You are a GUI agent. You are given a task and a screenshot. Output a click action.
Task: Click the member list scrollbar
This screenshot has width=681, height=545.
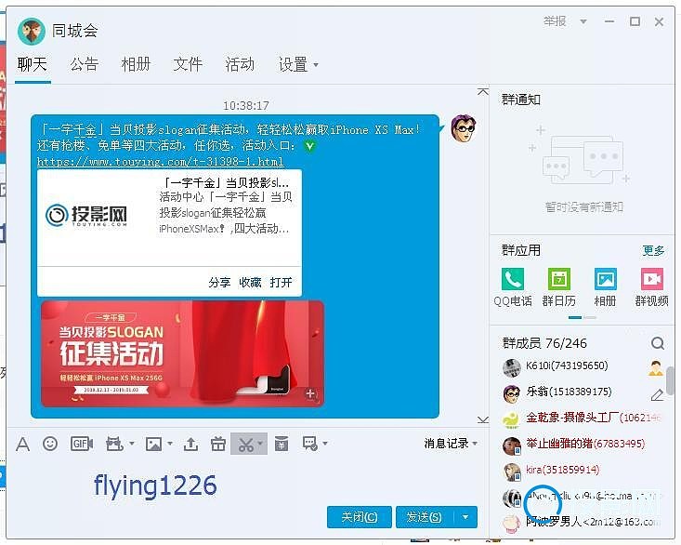click(670, 380)
